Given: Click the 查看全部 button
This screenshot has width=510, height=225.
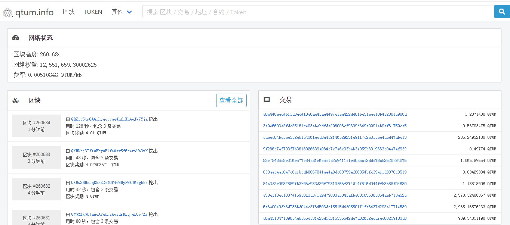Looking at the screenshot, I should click(231, 100).
